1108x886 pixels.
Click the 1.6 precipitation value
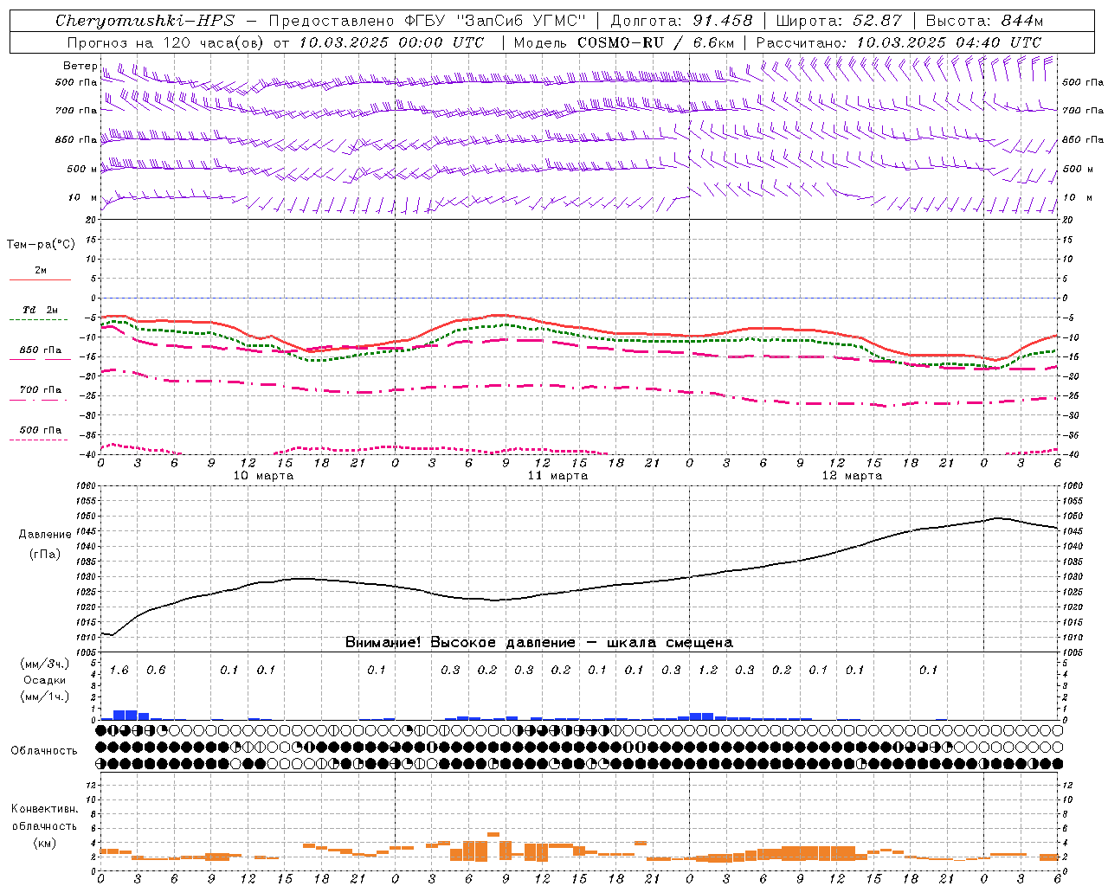(x=119, y=670)
